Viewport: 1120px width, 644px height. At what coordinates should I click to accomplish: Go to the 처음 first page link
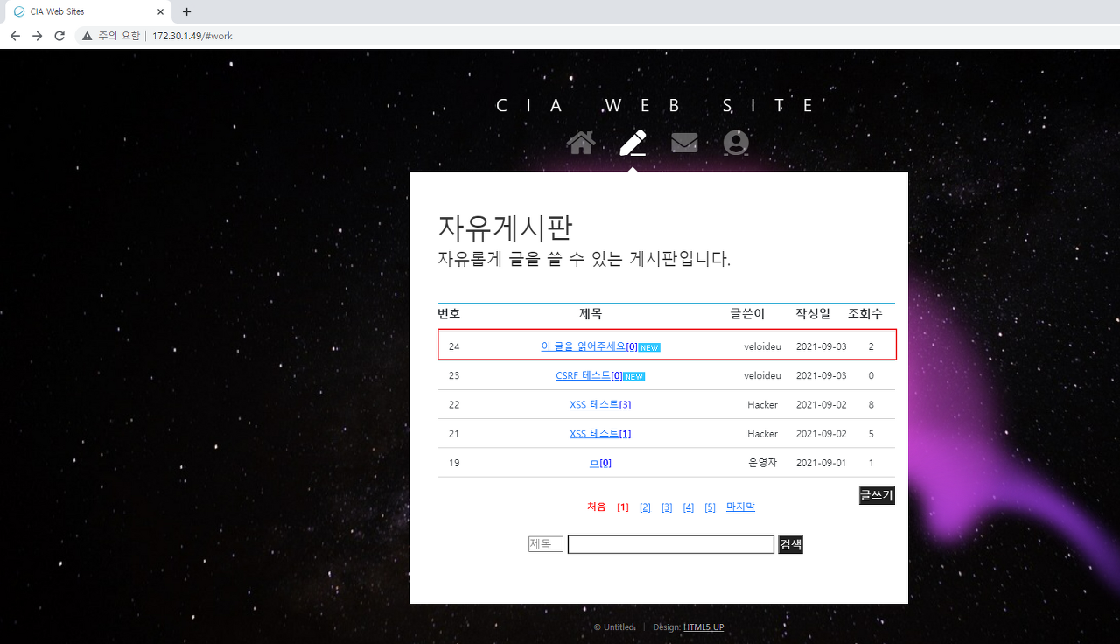tap(596, 507)
